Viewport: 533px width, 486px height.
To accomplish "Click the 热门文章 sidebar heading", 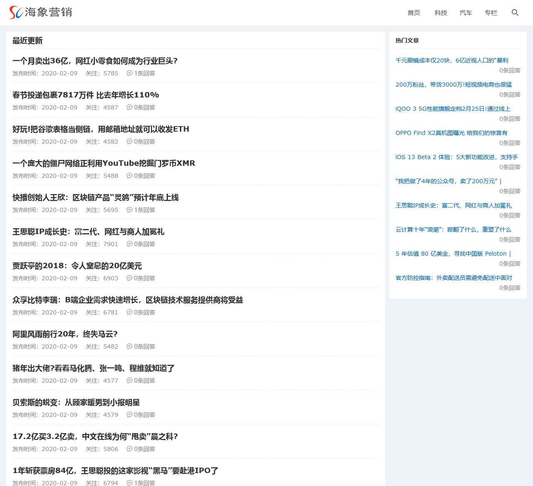I will coord(407,40).
